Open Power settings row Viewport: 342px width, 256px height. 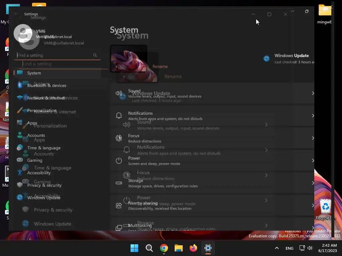pyautogui.click(x=212, y=161)
